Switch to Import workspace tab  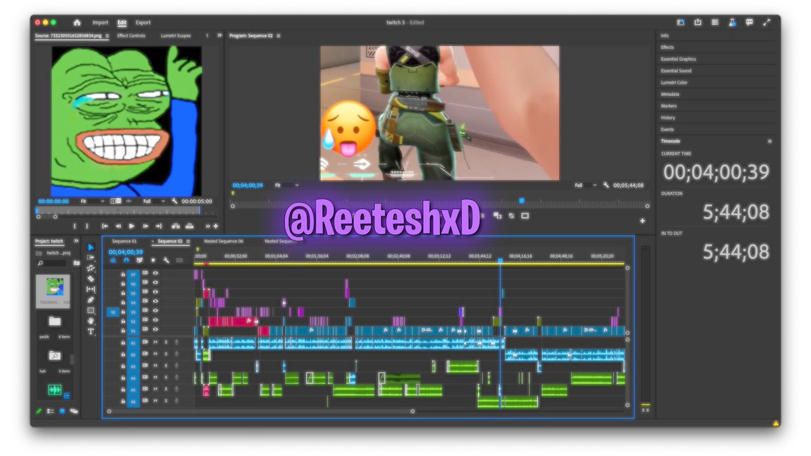(x=100, y=22)
